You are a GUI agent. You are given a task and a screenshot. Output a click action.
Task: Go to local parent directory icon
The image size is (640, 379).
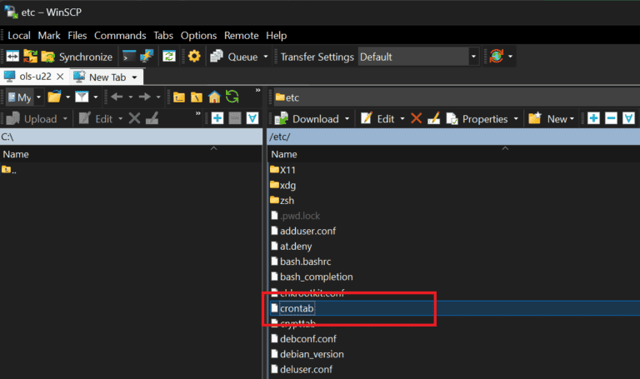click(179, 97)
